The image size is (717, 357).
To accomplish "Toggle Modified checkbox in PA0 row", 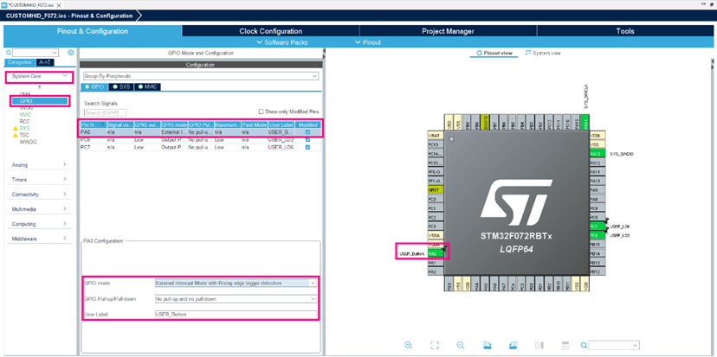I will tap(307, 132).
